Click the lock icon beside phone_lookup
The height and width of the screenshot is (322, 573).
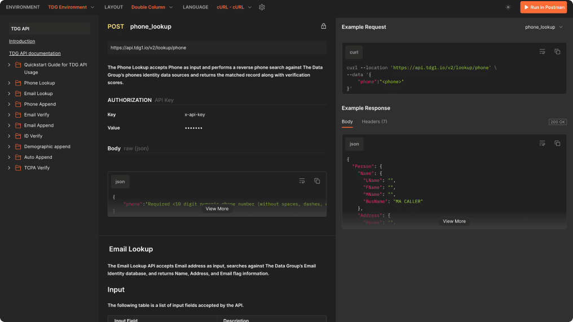[323, 26]
